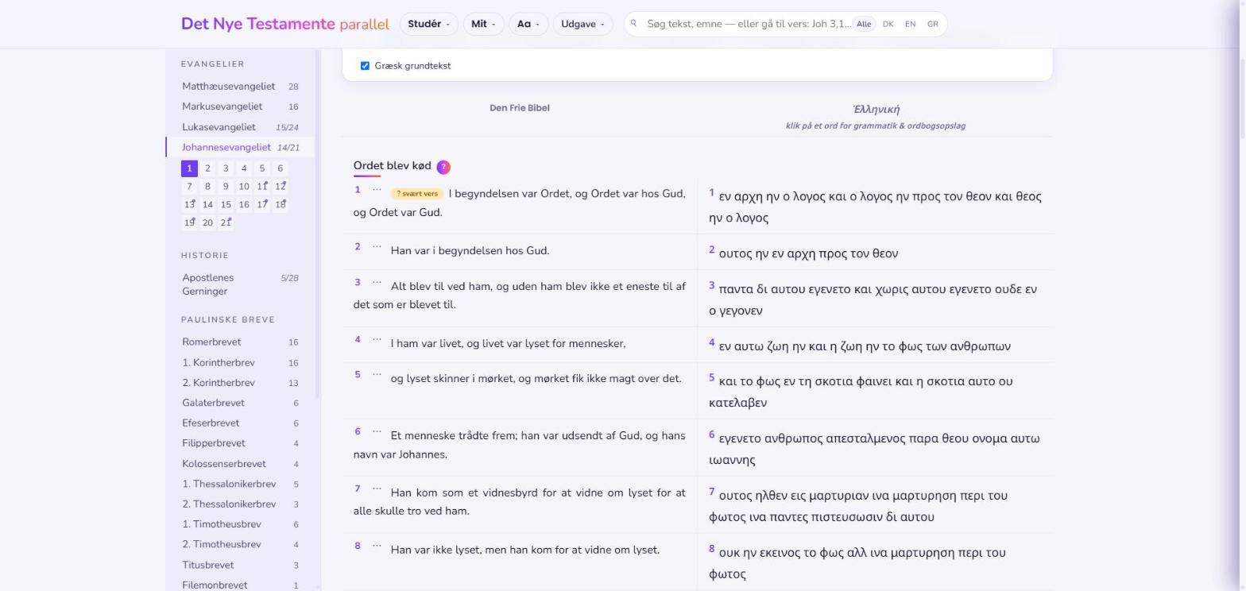Image resolution: width=1246 pixels, height=591 pixels.
Task: Open the Mit dropdown menu
Action: tap(483, 24)
